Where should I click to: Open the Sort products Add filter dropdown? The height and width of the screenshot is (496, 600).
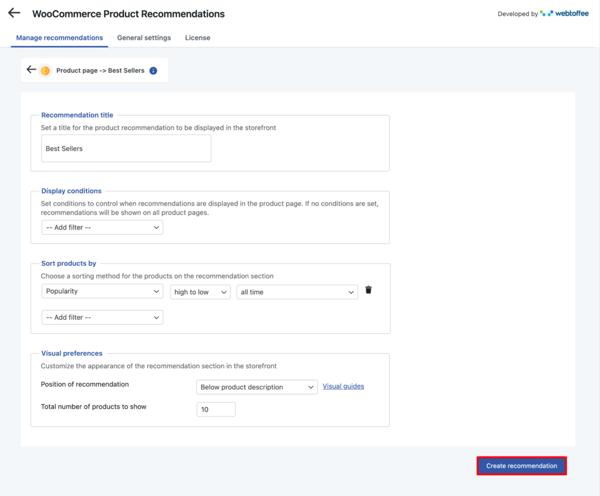click(102, 317)
